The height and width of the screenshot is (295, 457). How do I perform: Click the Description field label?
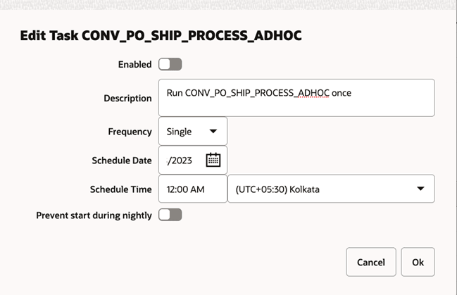point(127,99)
